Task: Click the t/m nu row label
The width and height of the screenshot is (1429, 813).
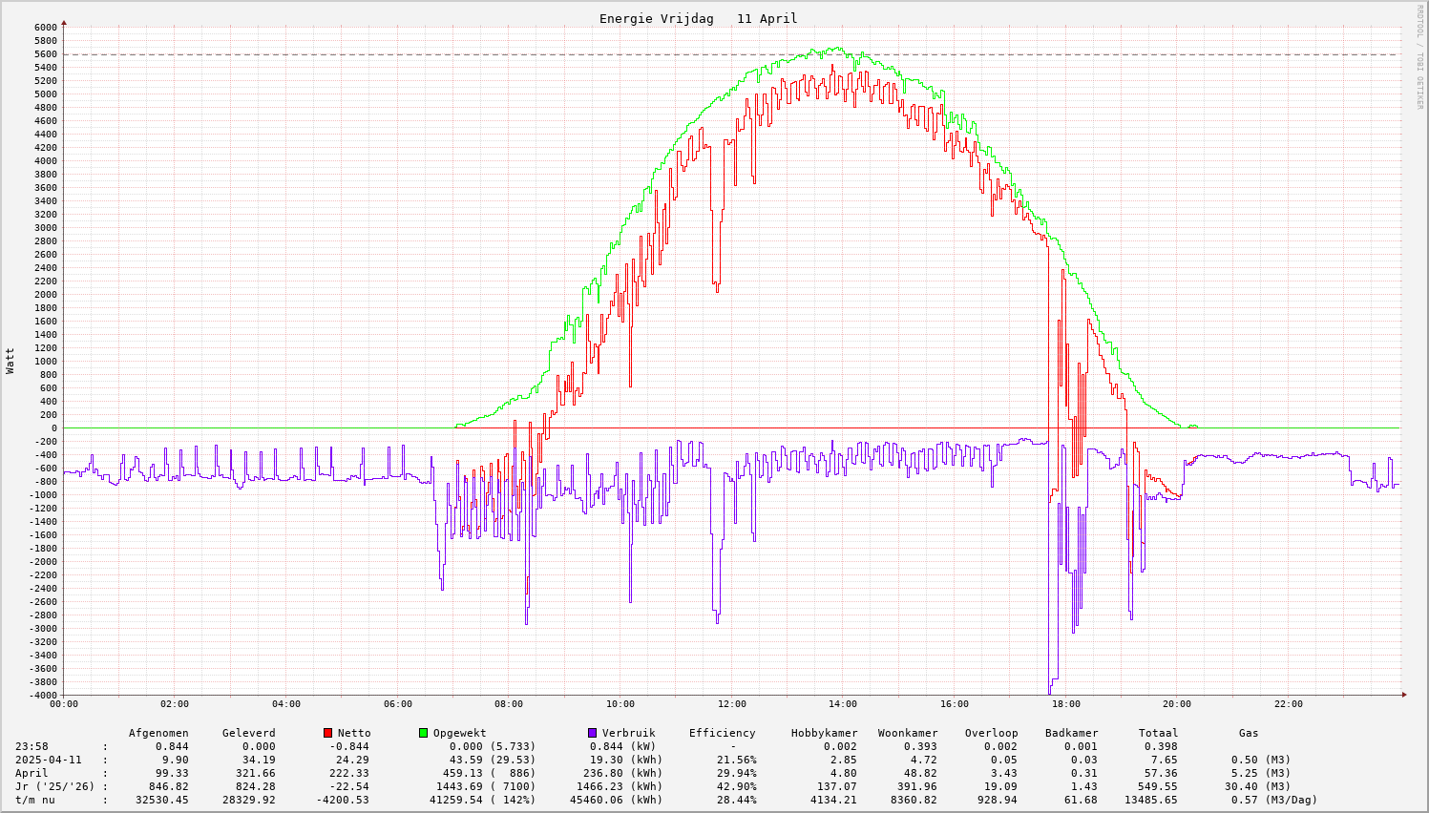Action: coord(34,800)
